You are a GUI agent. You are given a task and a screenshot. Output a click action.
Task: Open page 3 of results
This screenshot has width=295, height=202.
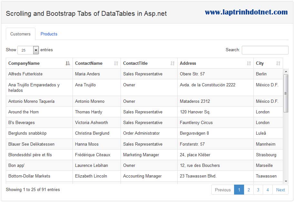pos(258,190)
